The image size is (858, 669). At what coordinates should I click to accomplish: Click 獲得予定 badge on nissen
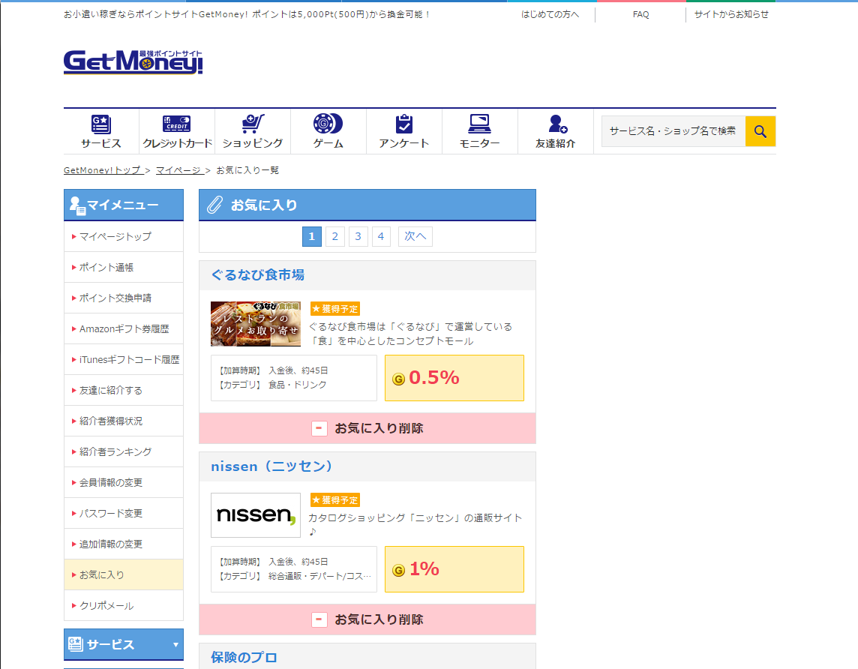click(335, 500)
